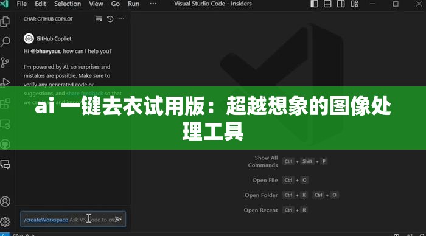Open the Explorer view in activity bar

coord(5,22)
